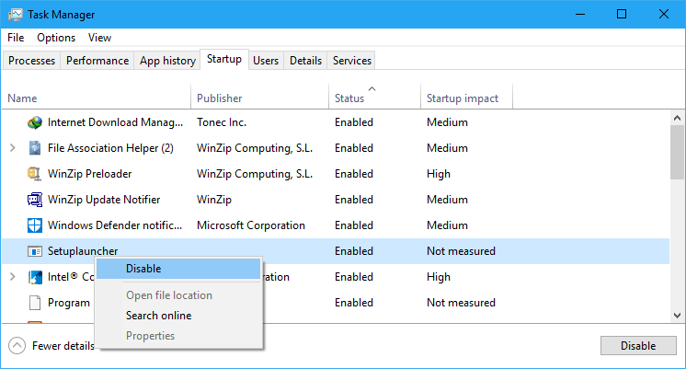
Task: Click the WinZip publisher cell of Update Notifier
Action: [214, 200]
